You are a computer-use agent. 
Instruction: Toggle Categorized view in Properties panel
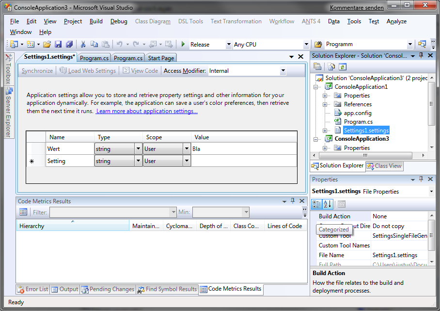point(316,204)
